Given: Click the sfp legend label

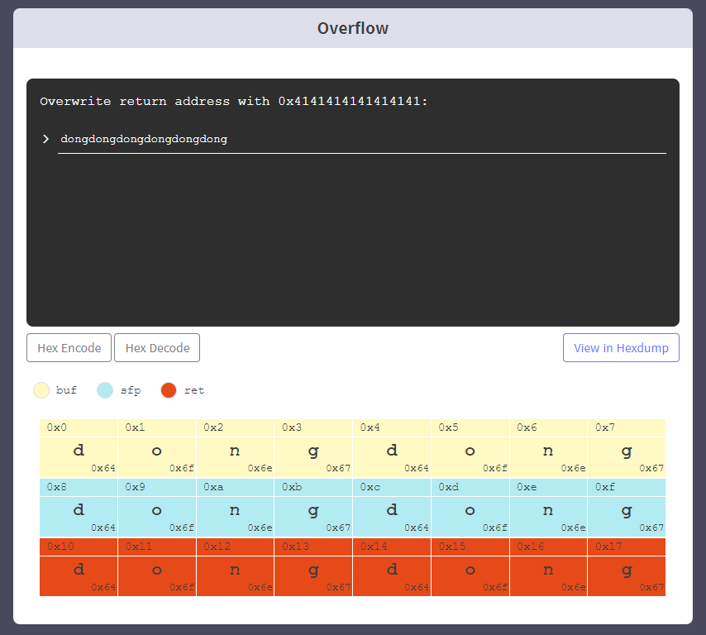Looking at the screenshot, I should 131,390.
